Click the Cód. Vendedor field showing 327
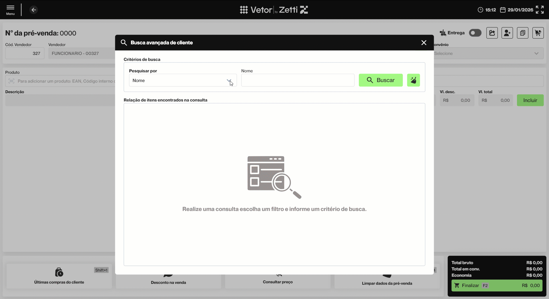This screenshot has height=299, width=549. click(x=25, y=53)
